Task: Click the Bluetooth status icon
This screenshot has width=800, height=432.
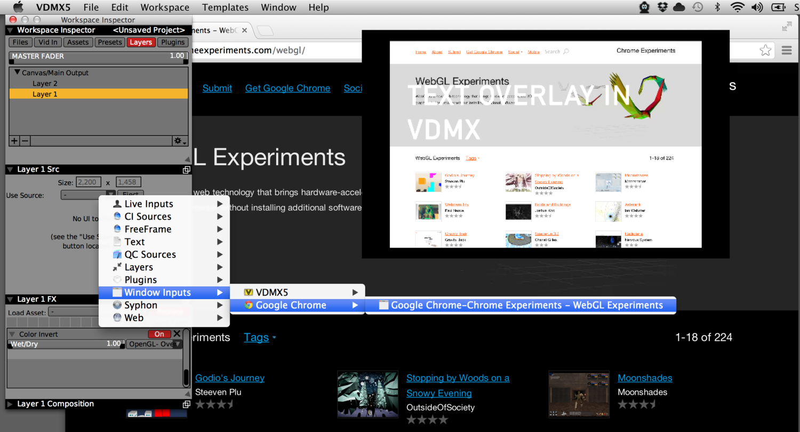Action: (717, 7)
